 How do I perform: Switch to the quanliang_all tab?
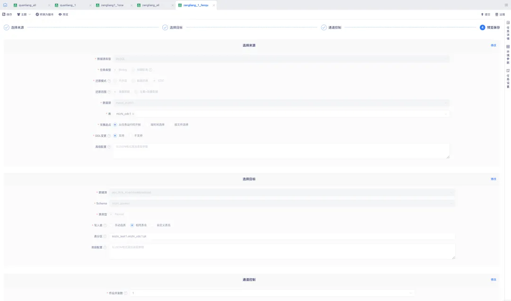tap(27, 5)
